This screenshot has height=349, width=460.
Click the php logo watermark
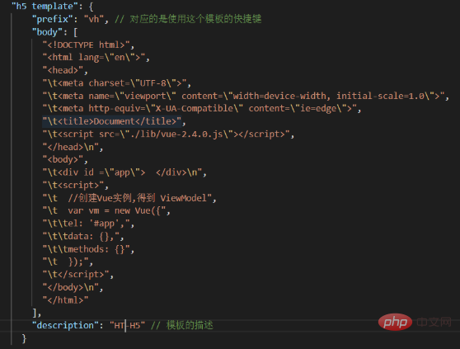tap(395, 322)
